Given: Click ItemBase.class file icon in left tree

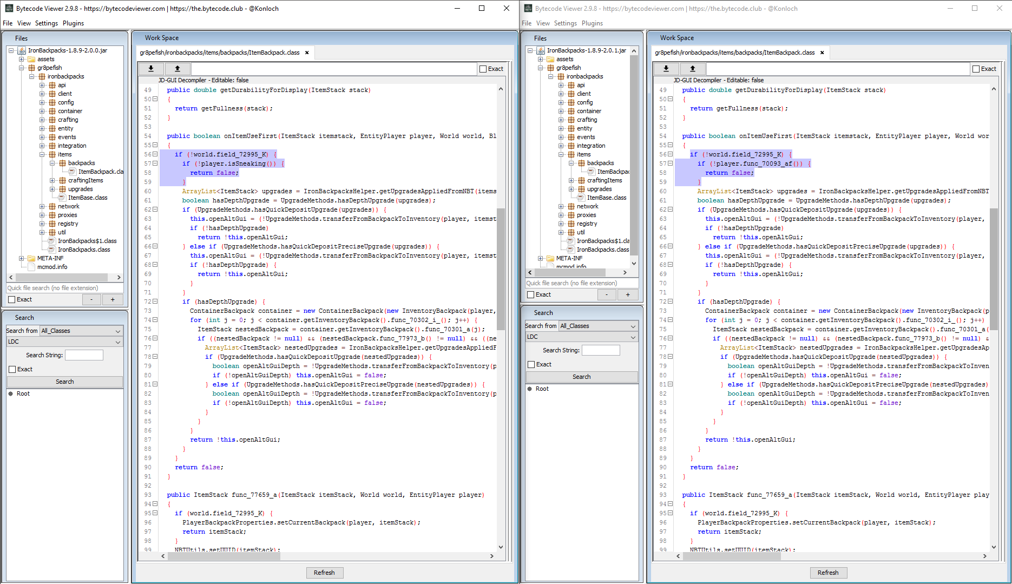Looking at the screenshot, I should [62, 198].
